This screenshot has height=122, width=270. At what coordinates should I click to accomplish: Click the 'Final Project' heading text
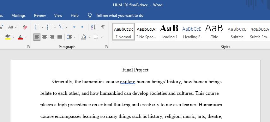coord(135,70)
